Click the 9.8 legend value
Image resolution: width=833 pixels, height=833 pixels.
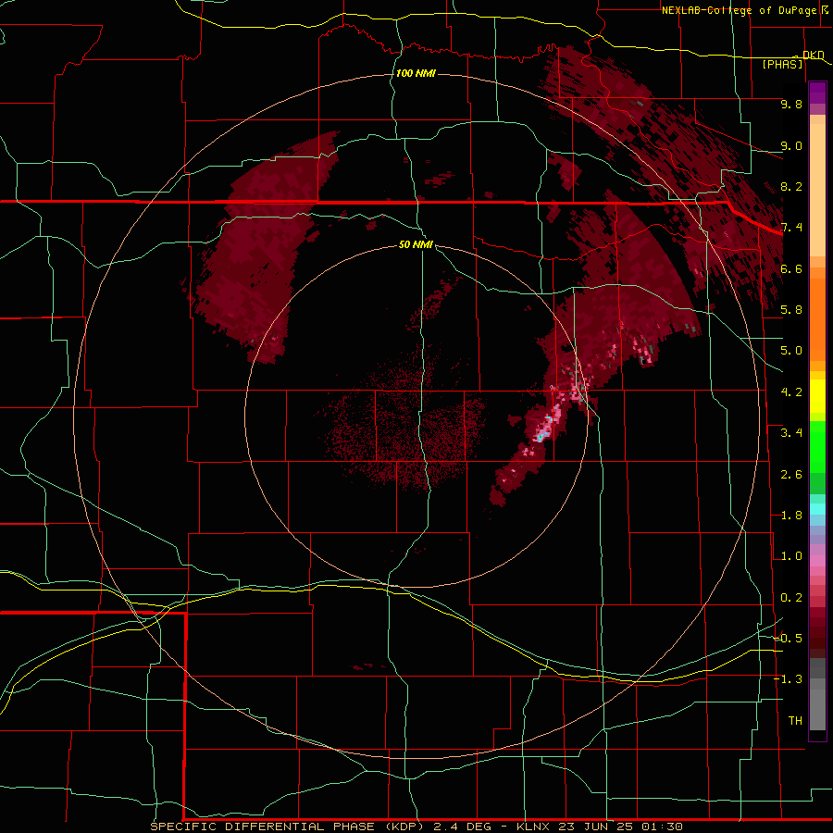click(791, 104)
